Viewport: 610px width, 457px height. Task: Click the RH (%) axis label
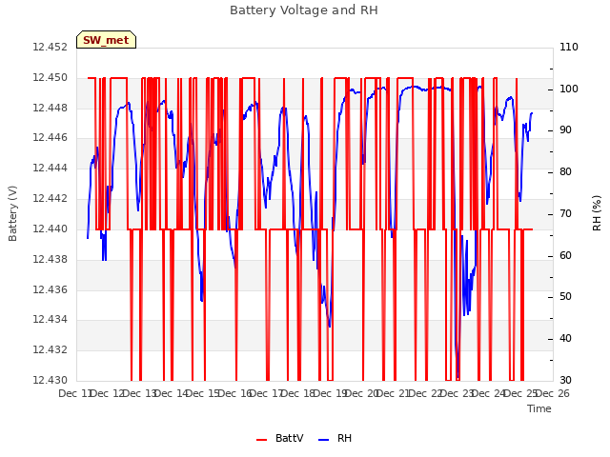click(597, 213)
